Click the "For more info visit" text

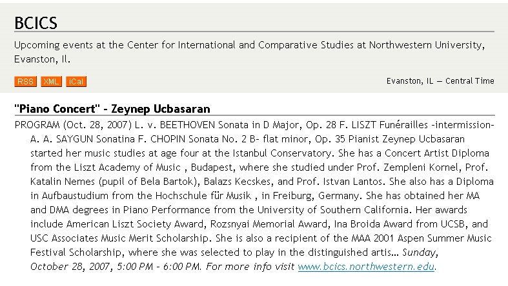250,267
